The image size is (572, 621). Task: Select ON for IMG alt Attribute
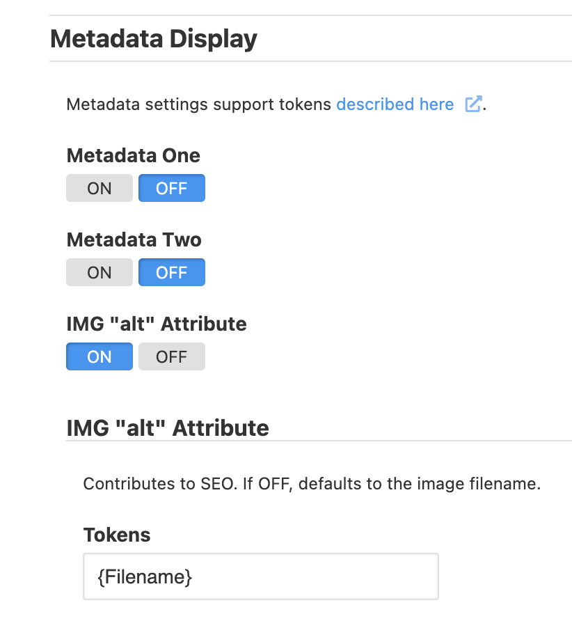(x=100, y=356)
